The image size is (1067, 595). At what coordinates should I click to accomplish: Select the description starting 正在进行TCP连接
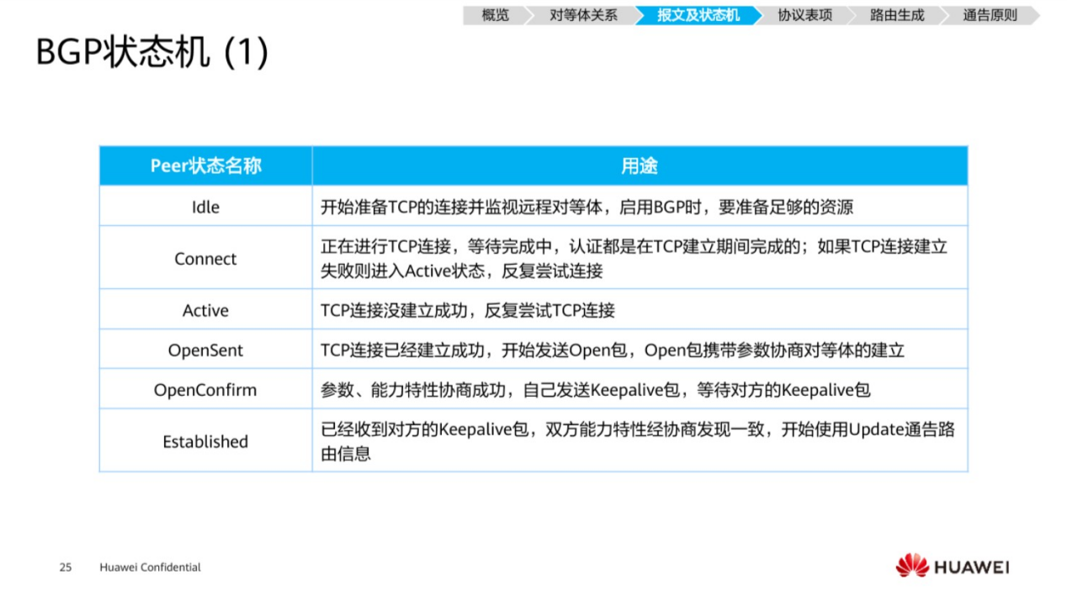click(x=634, y=258)
